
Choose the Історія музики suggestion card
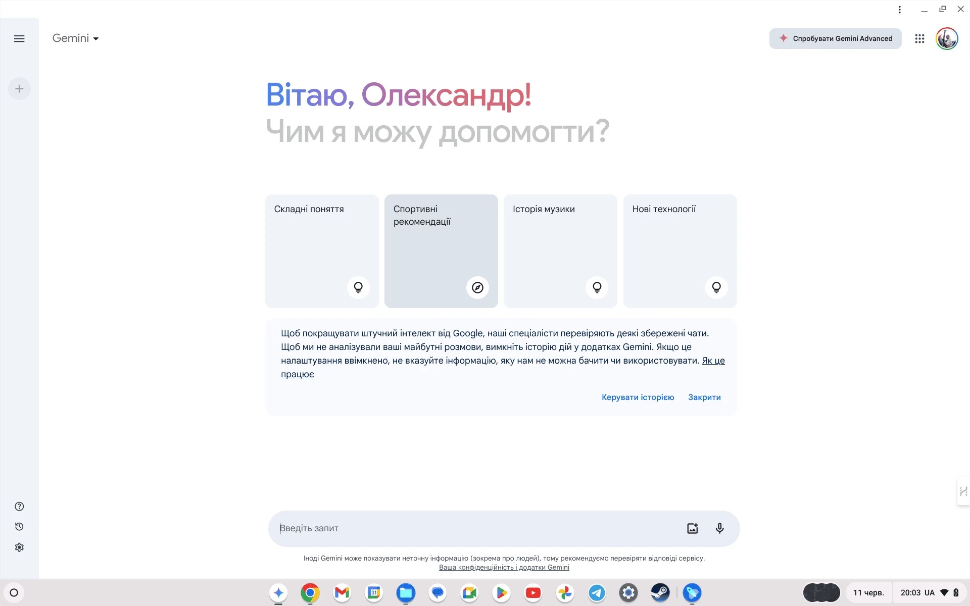[x=560, y=251]
